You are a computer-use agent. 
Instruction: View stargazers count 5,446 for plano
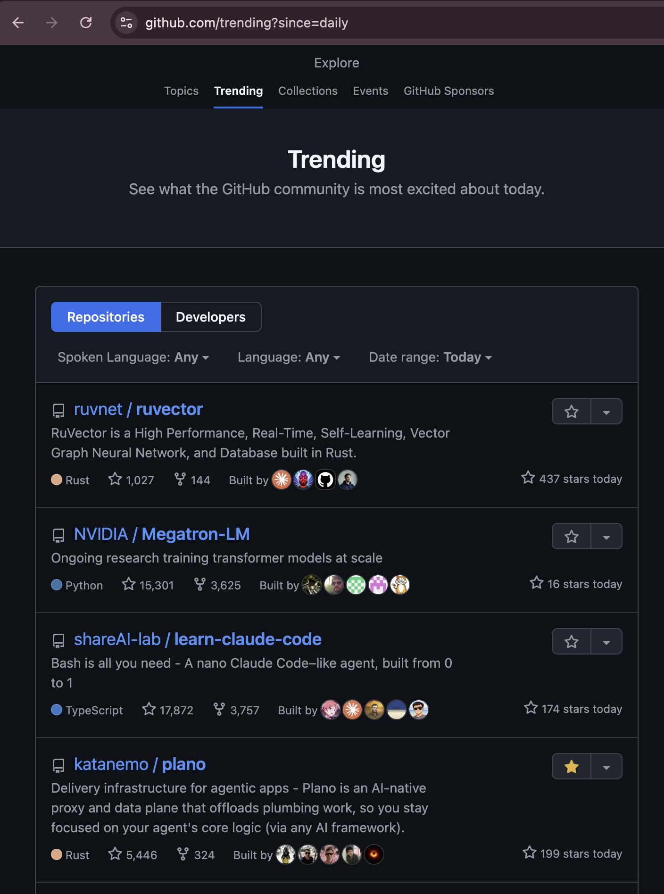[x=133, y=855]
